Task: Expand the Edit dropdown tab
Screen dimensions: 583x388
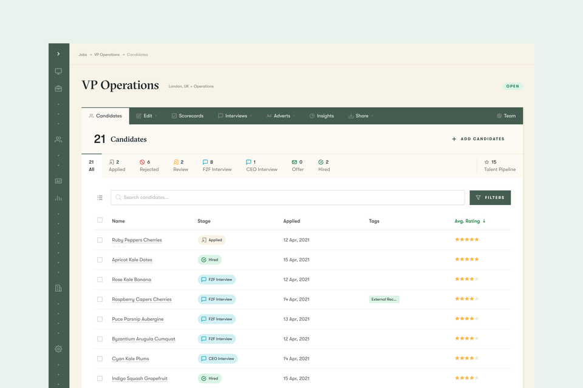Action: tap(146, 116)
